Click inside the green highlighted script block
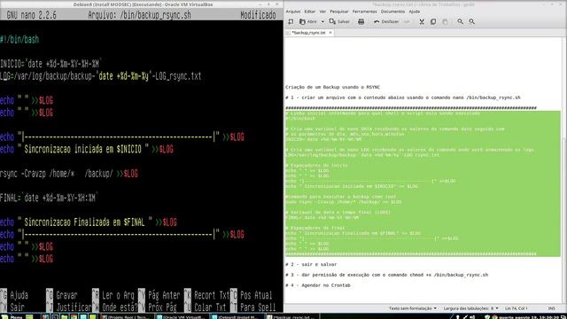Screen dimensions: 567x319 click(423, 183)
